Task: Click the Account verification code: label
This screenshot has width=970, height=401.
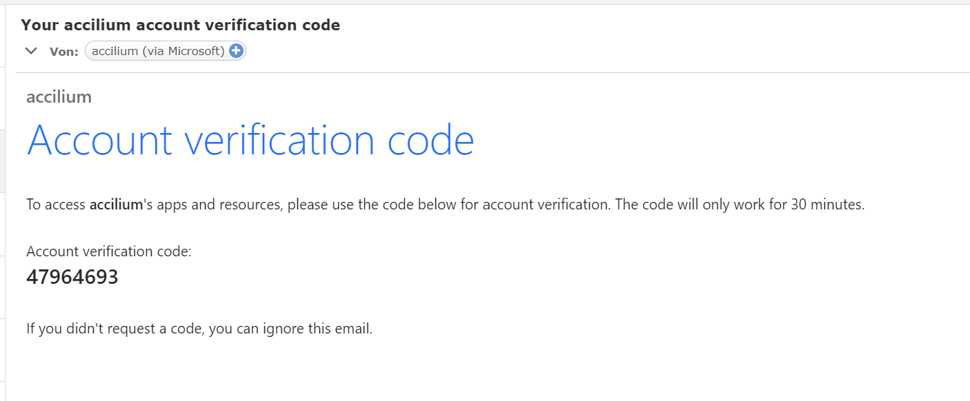Action: pyautogui.click(x=109, y=251)
